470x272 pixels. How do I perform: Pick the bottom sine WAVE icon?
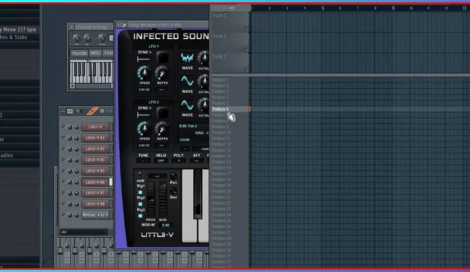[187, 105]
